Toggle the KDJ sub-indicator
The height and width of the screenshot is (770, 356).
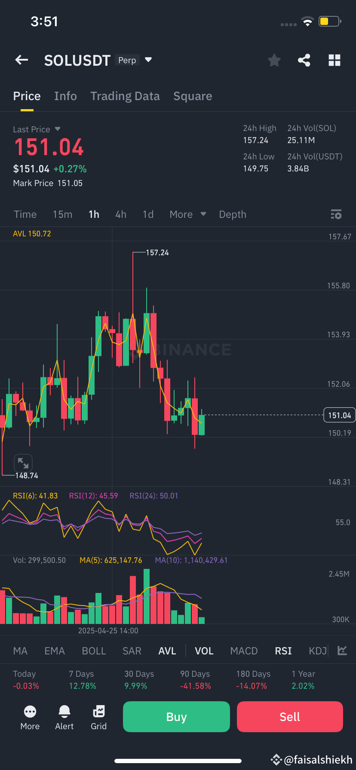[x=318, y=651]
